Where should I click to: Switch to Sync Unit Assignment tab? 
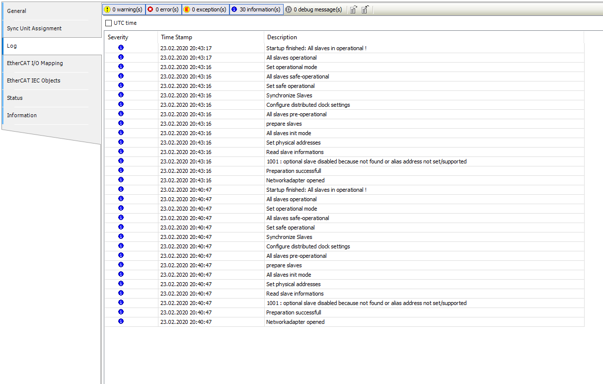tap(34, 28)
